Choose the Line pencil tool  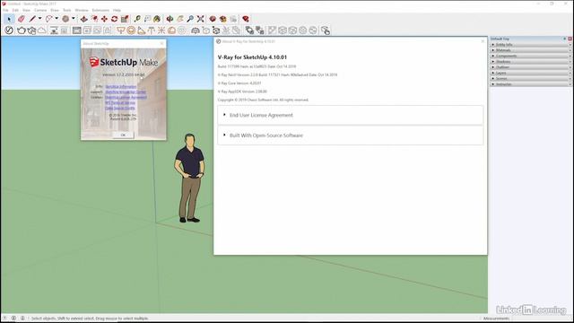pyautogui.click(x=32, y=19)
